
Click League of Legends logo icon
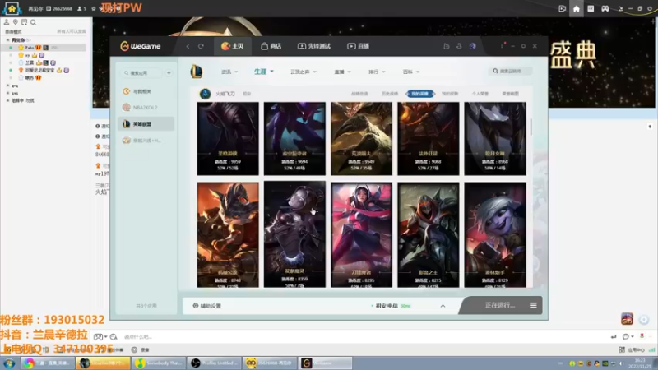197,72
